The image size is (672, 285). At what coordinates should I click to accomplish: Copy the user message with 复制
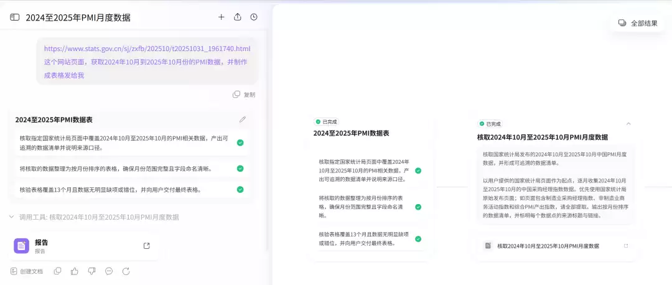coord(244,95)
